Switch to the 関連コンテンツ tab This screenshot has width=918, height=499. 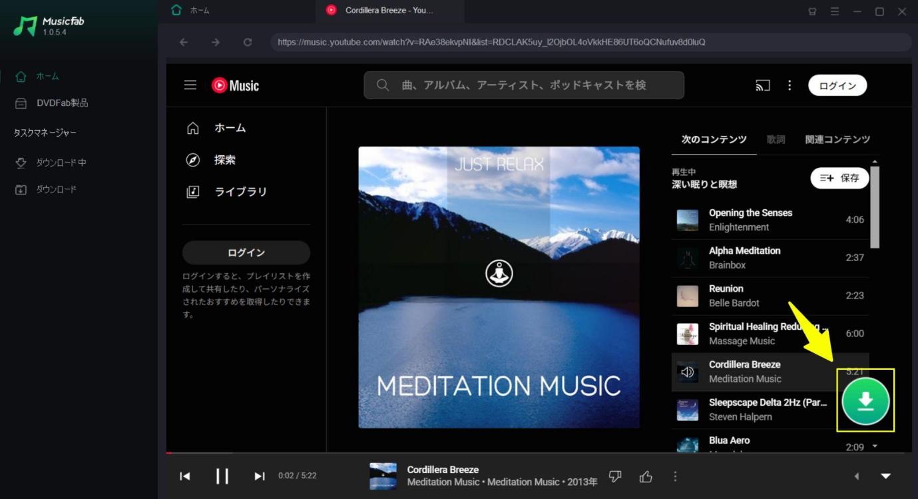[x=837, y=139]
